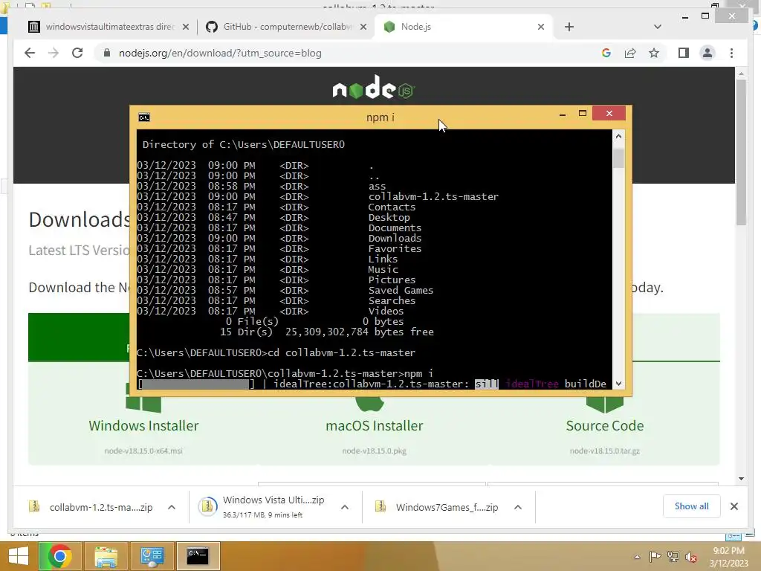Click Command Prompt taskbar icon

[198, 556]
